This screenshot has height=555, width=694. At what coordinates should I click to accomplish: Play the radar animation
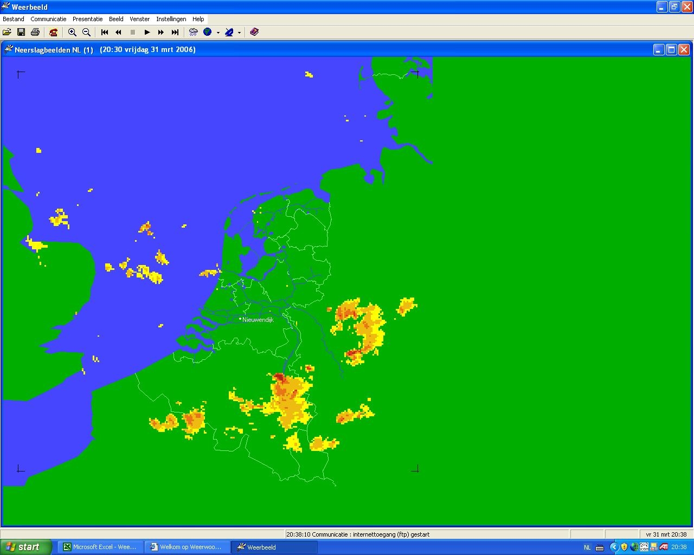tap(147, 32)
